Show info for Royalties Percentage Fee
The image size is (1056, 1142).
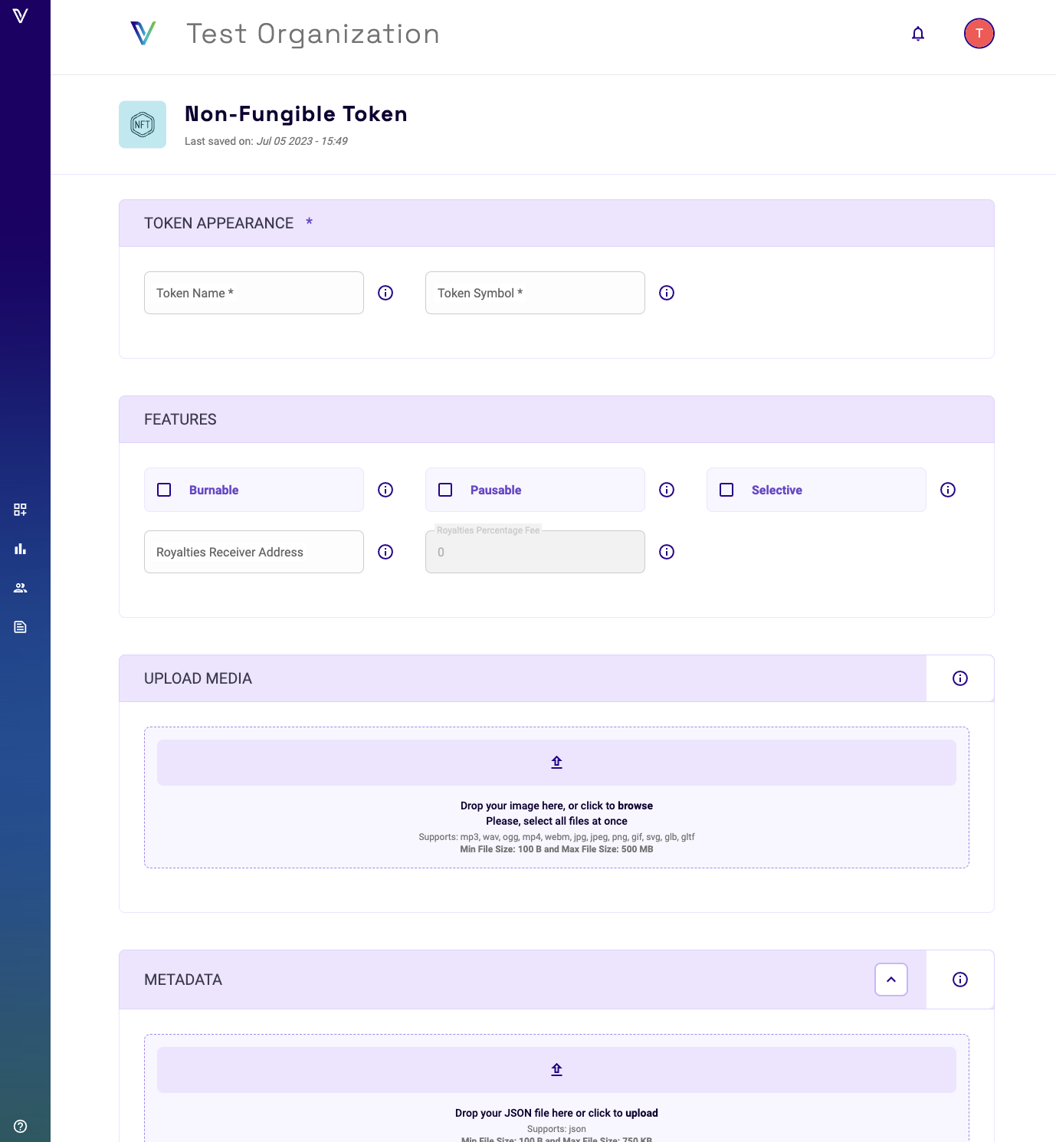click(x=667, y=552)
